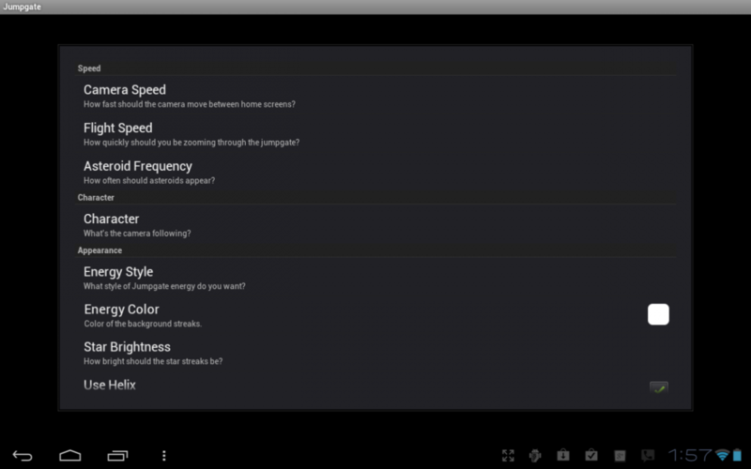The width and height of the screenshot is (751, 469).
Task: Click the fullscreen expand arrows icon
Action: 508,455
